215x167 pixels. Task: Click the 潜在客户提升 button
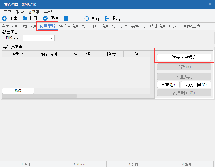click(184, 57)
